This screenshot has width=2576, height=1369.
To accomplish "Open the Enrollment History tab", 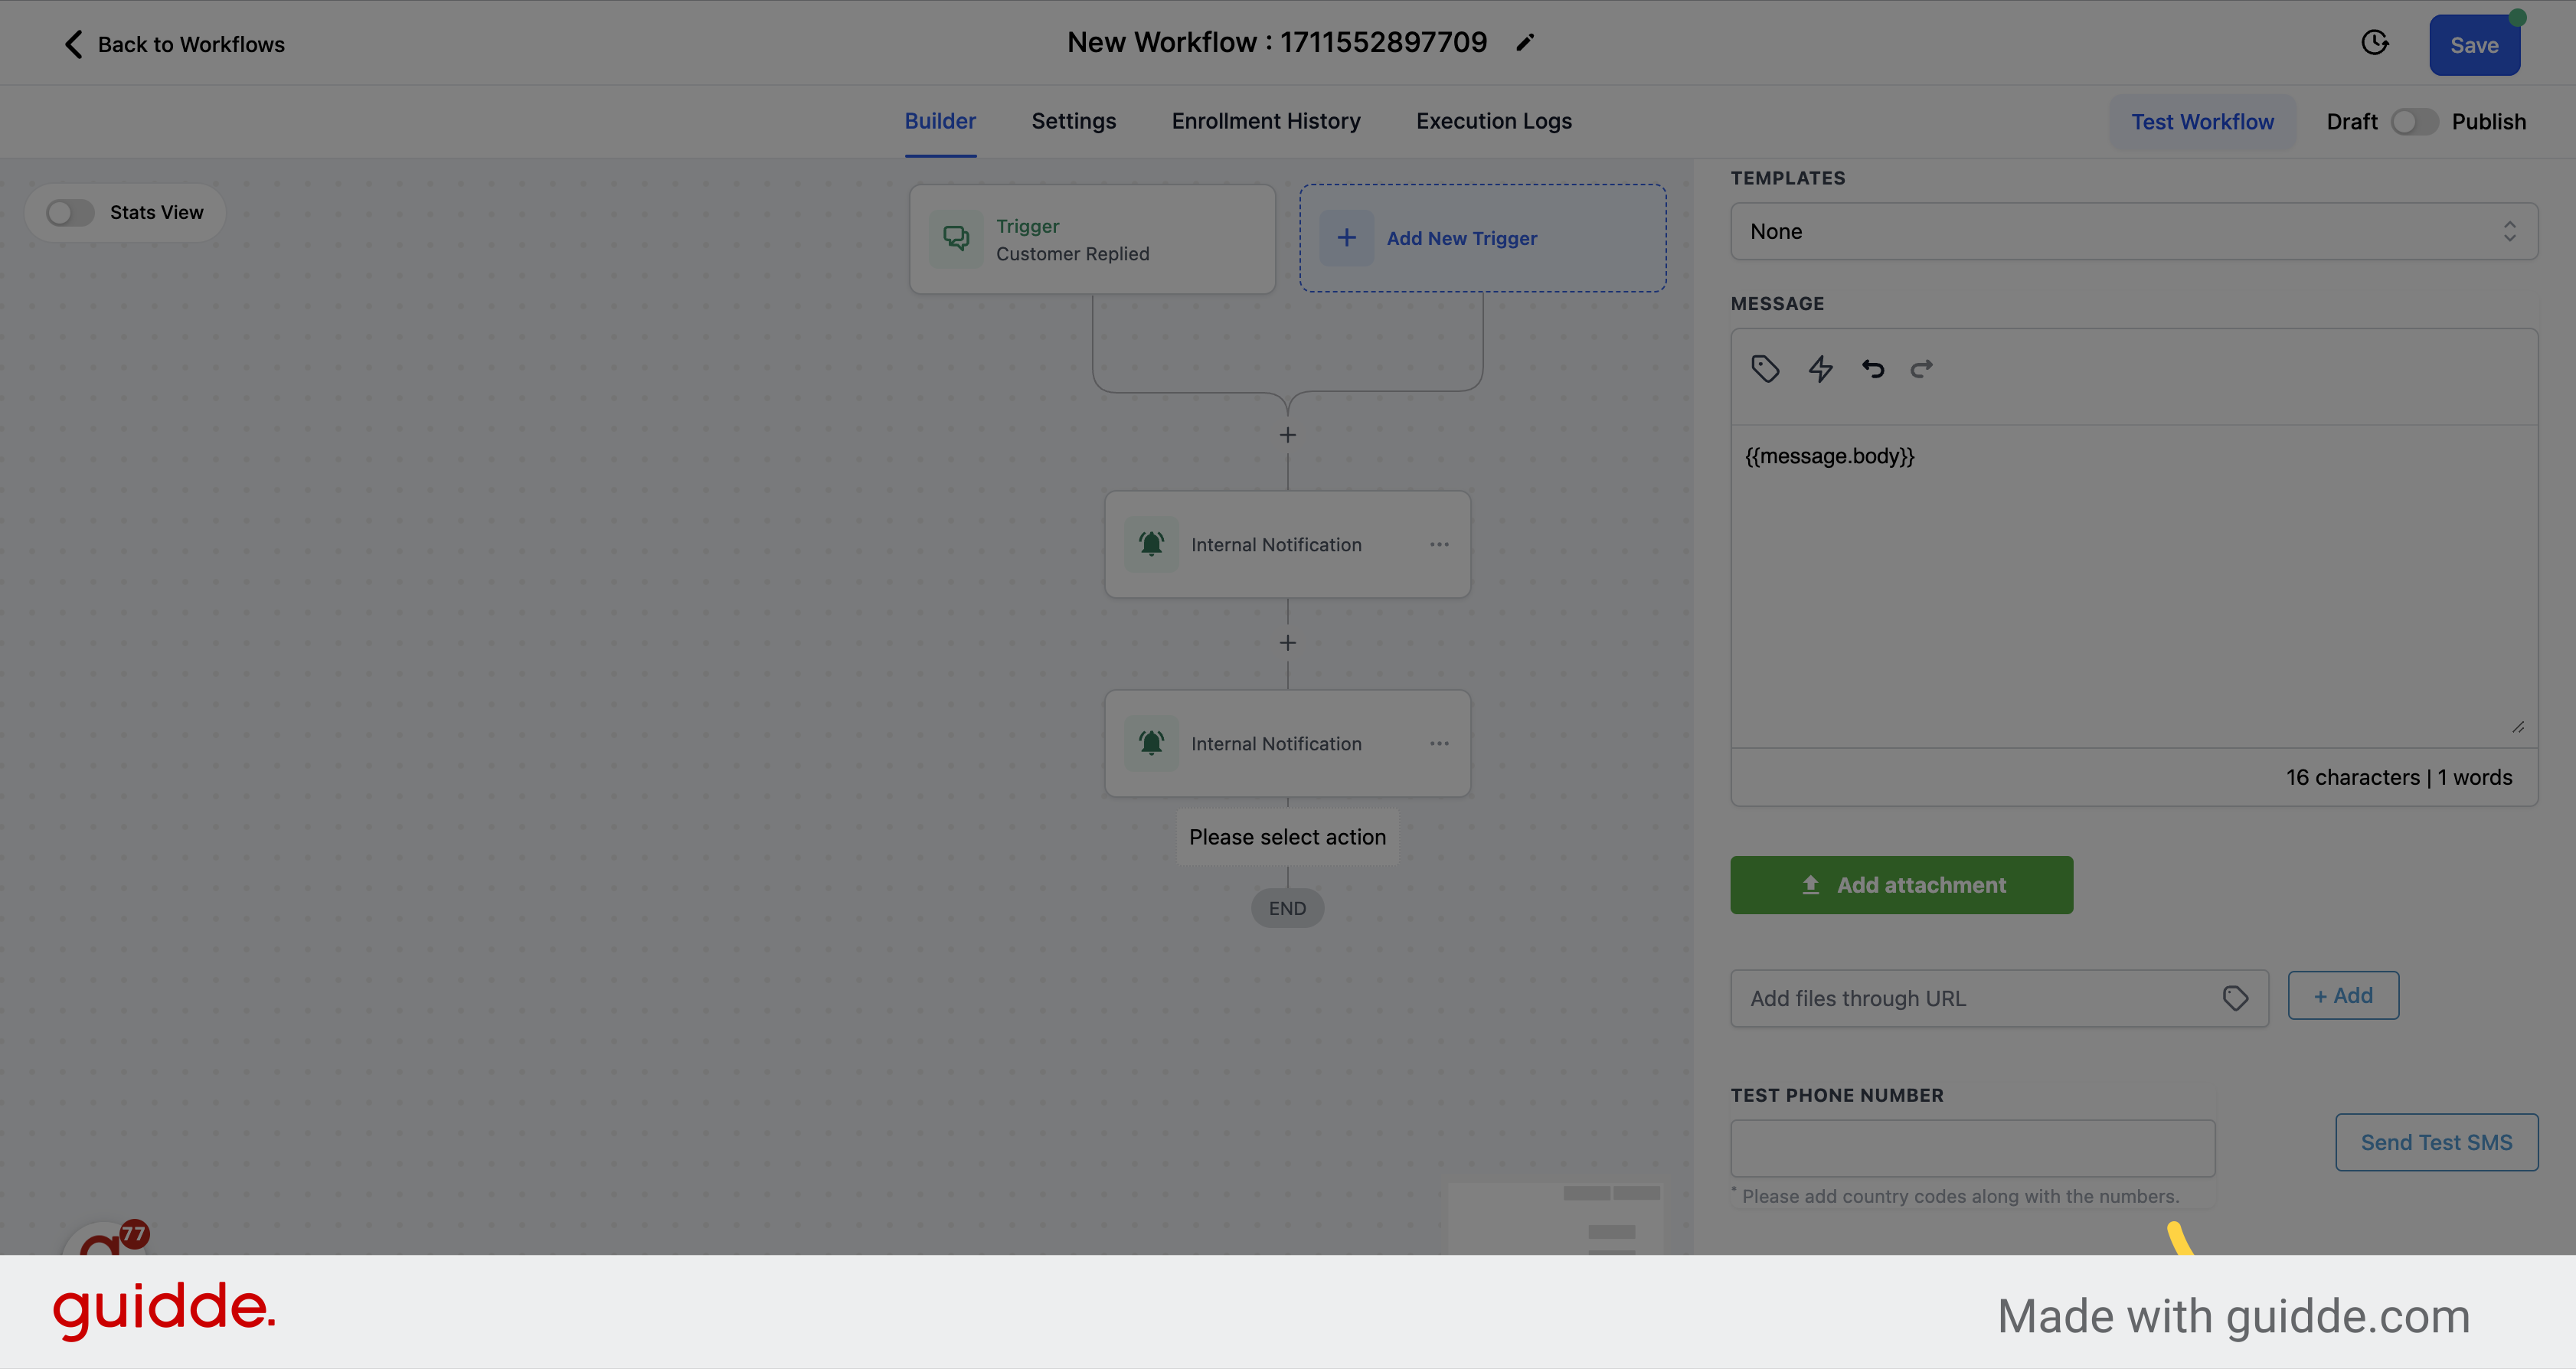I will 1266,121.
